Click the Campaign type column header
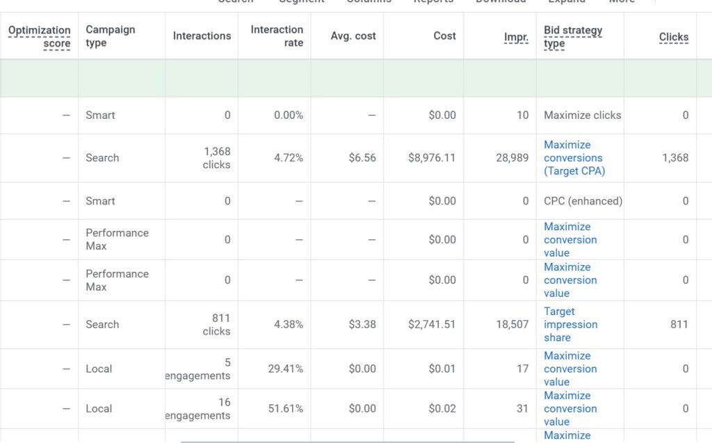The height and width of the screenshot is (443, 712). point(110,36)
